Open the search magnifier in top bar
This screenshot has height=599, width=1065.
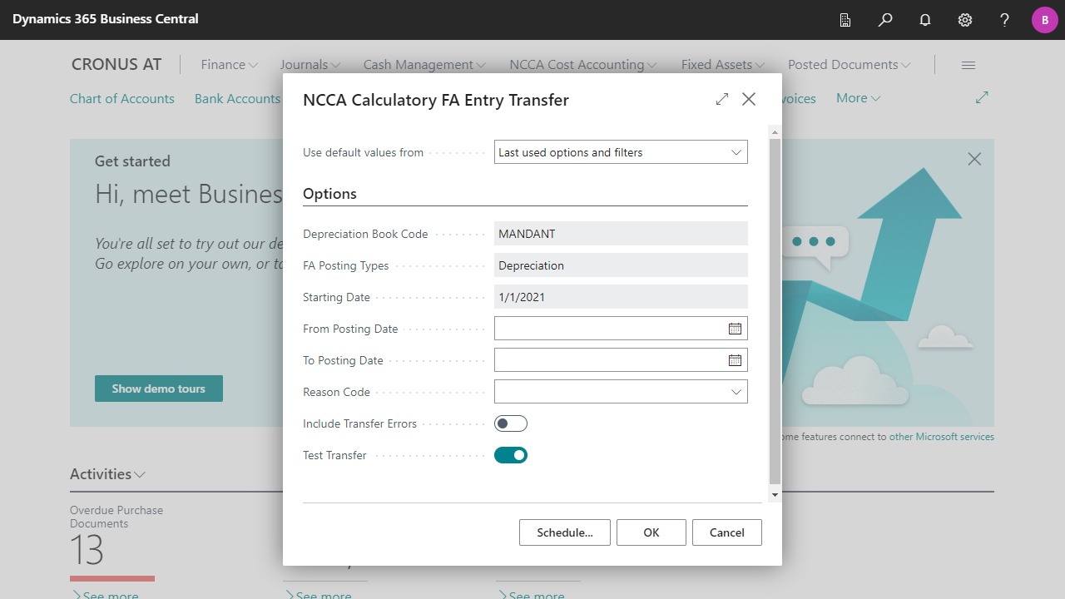click(885, 20)
